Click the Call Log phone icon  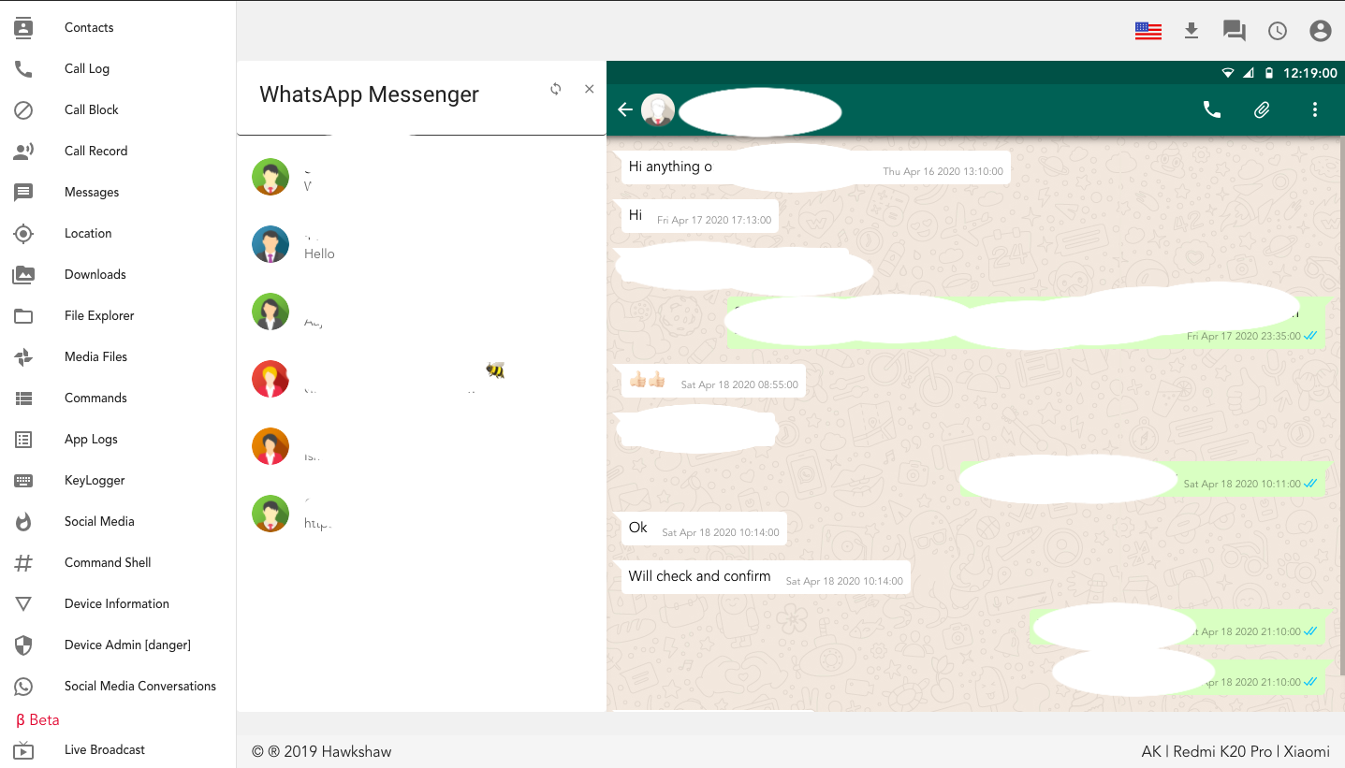coord(23,69)
